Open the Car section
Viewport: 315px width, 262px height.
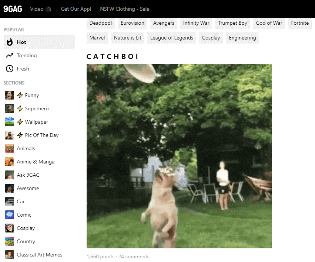pos(21,201)
